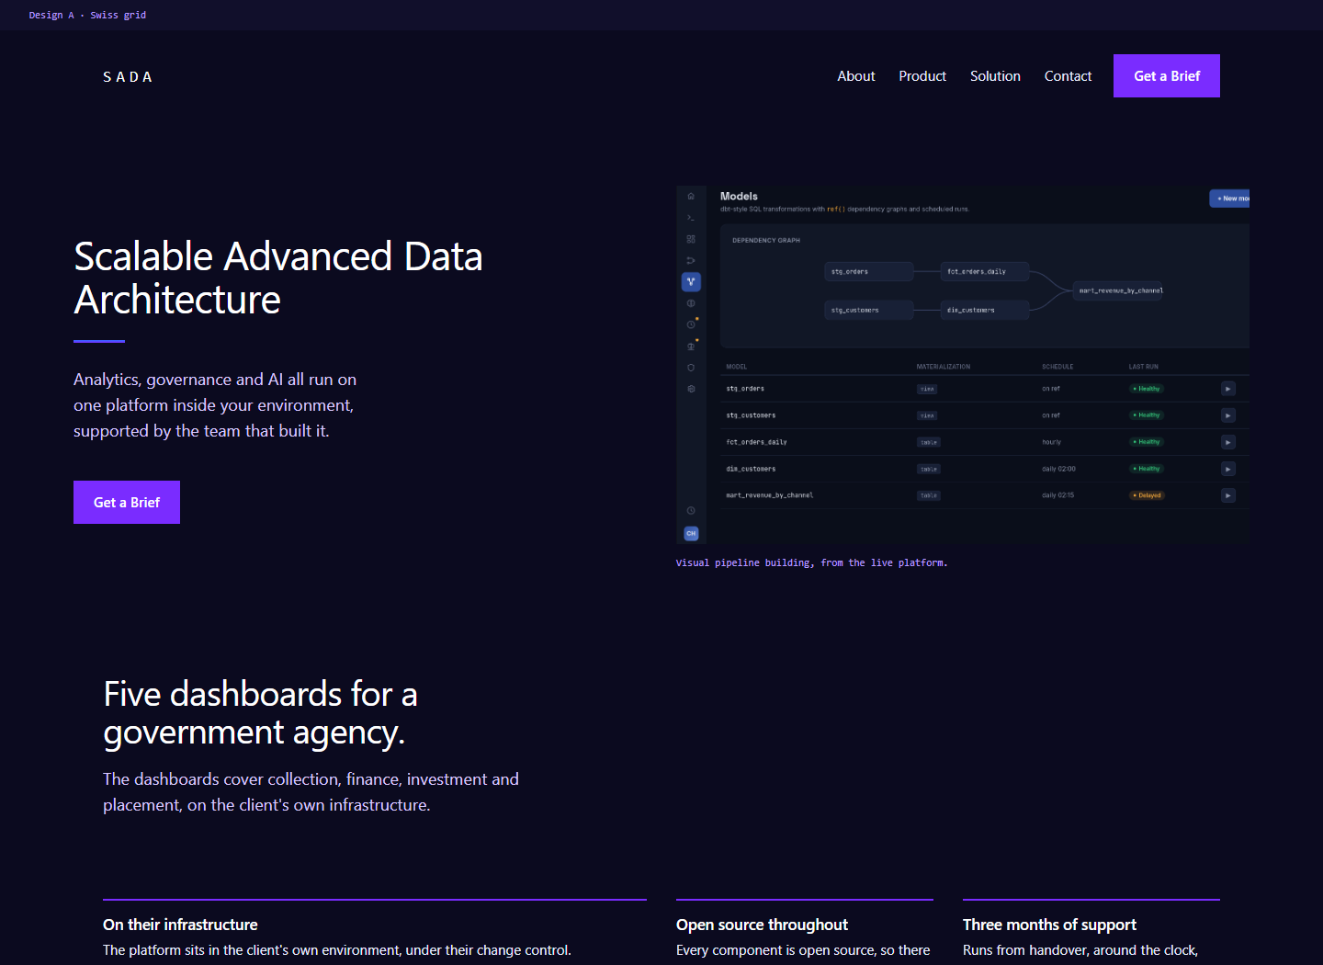Open the About nav item
The image size is (1323, 965).
[856, 76]
